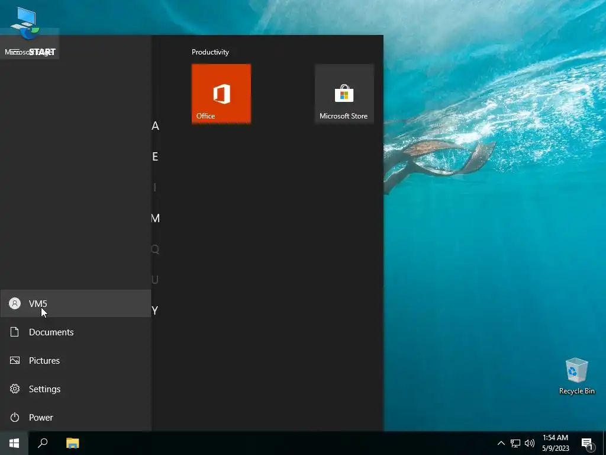Open the network status tray icon

515,443
